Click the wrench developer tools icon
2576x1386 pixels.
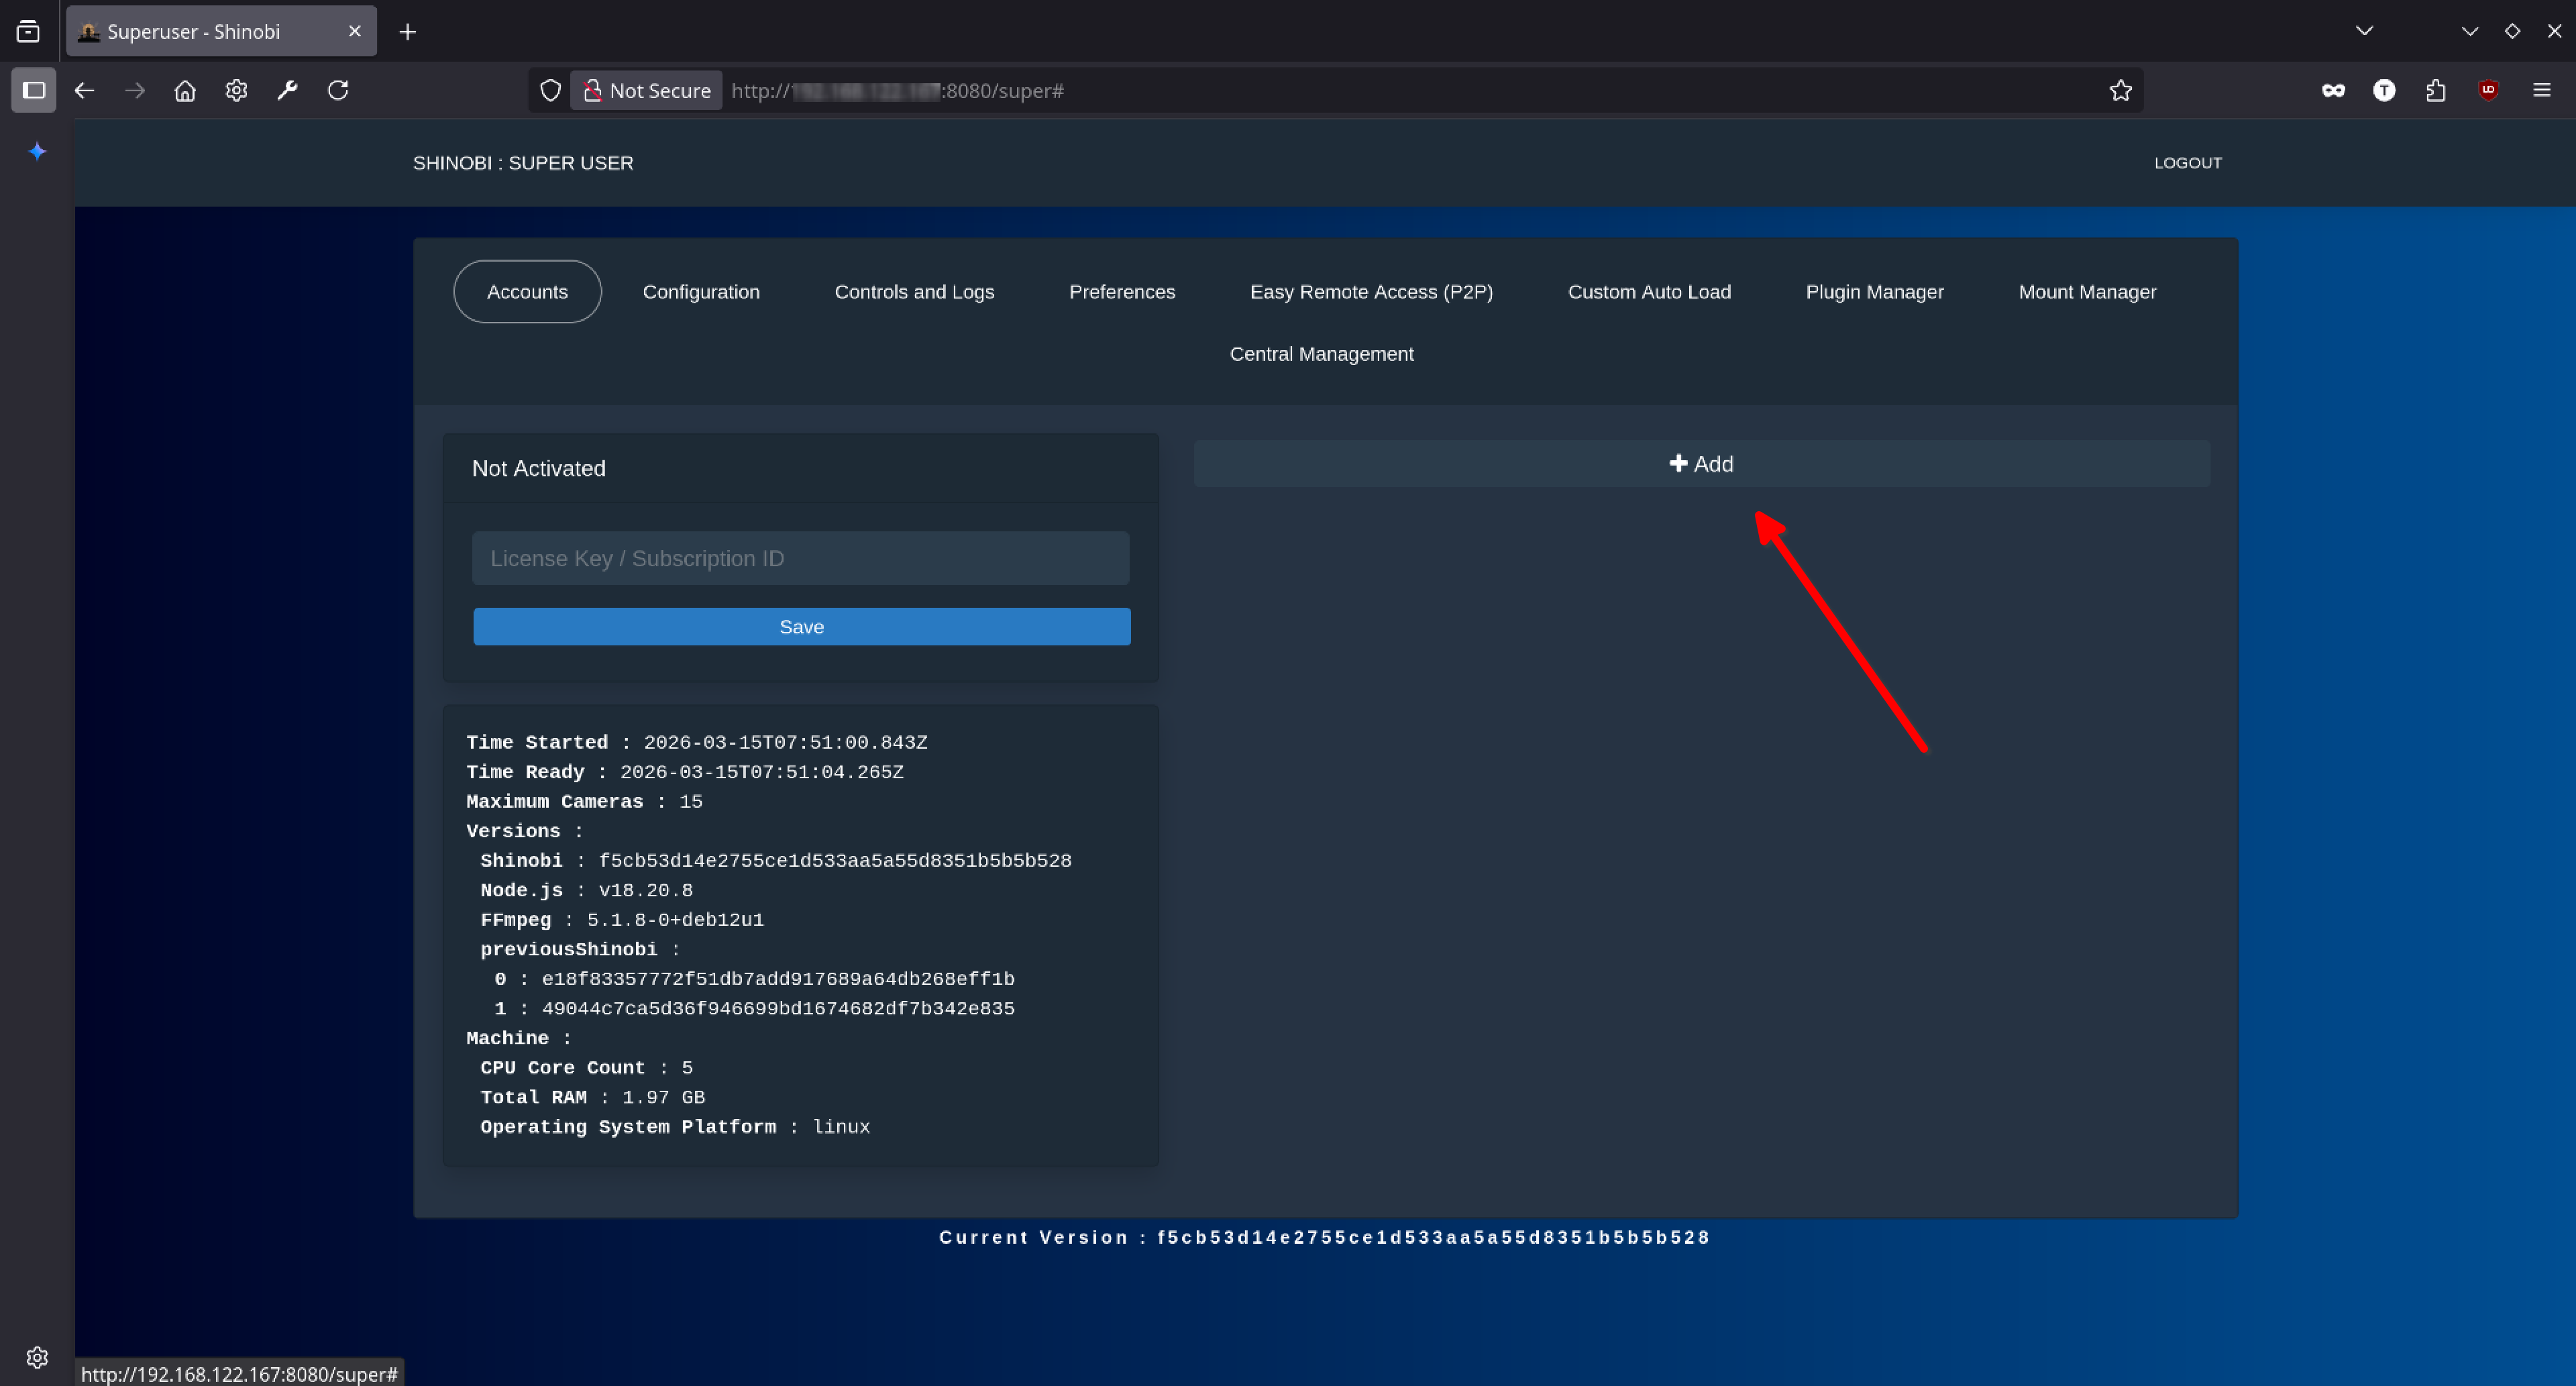[287, 90]
